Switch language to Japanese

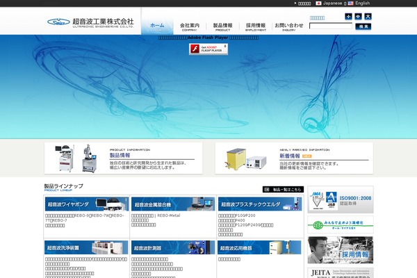click(x=332, y=3)
